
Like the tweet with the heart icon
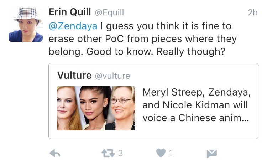coord(161,153)
